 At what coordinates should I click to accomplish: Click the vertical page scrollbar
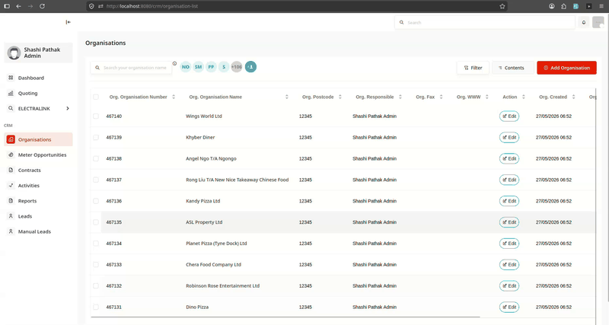(607, 158)
